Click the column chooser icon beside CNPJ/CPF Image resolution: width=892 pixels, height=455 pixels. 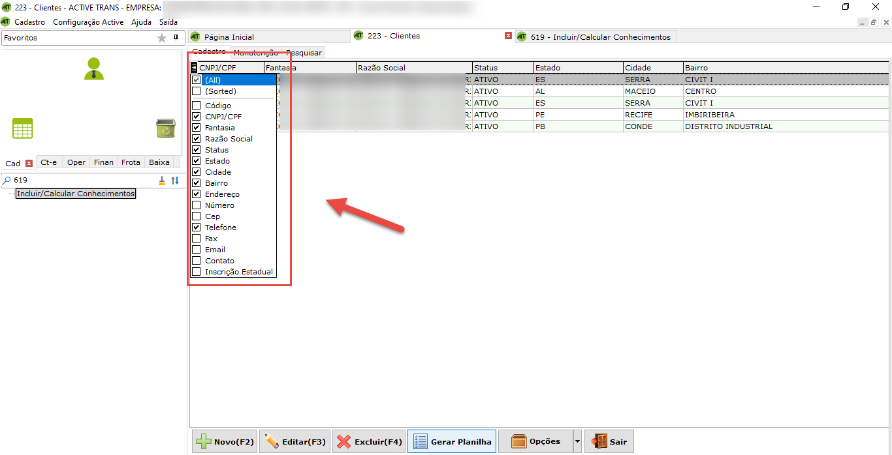click(195, 68)
